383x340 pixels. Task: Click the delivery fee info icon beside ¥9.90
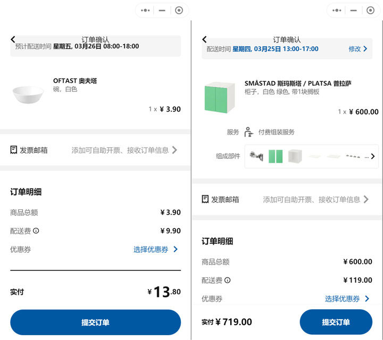click(36, 231)
